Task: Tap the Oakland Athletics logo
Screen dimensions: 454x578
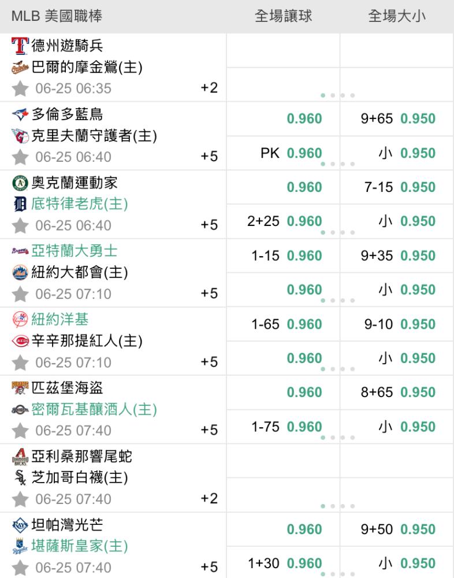Action: pyautogui.click(x=20, y=183)
